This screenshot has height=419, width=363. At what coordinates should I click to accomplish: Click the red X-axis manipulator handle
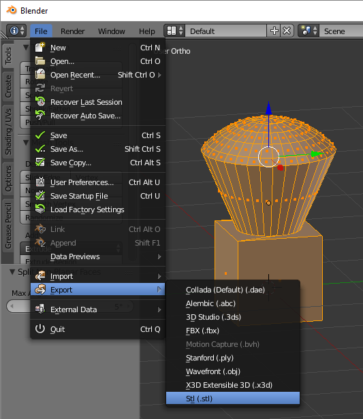(280, 167)
